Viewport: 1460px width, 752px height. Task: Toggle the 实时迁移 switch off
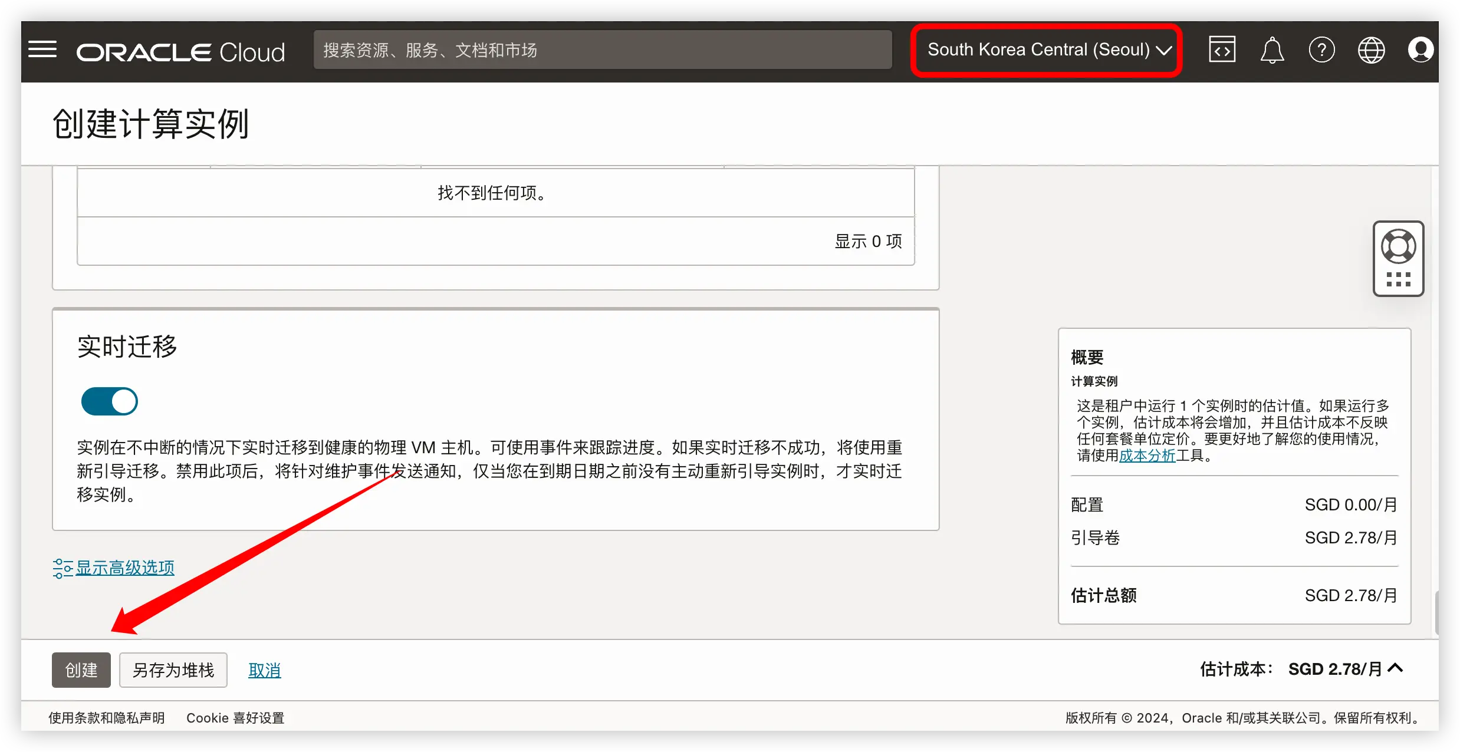tap(109, 401)
